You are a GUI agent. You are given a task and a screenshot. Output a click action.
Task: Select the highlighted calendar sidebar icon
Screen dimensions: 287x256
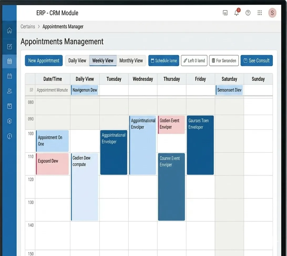tap(9, 61)
